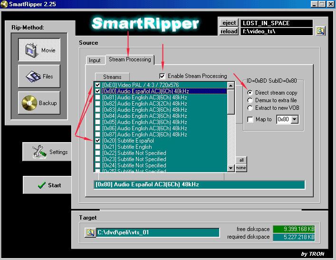This screenshot has height=260, width=336.
Task: Click the required diskspace value 5.227.218 KB
Action: [294, 237]
